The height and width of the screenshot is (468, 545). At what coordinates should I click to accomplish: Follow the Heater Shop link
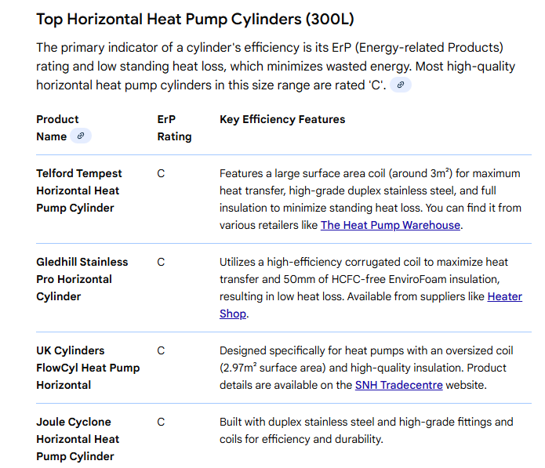504,296
